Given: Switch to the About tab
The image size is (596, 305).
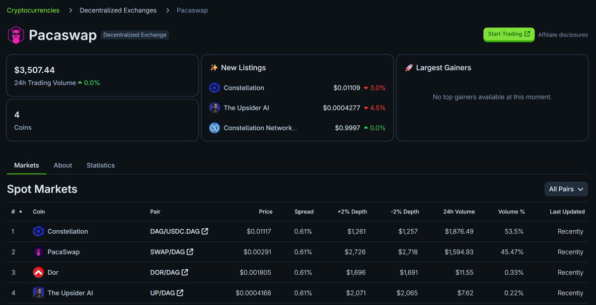Looking at the screenshot, I should [x=63, y=165].
